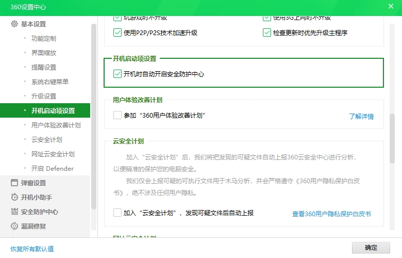Viewport: 402px width, 258px height.
Task: Click the 基本设置 gear icon
Action: pos(14,24)
